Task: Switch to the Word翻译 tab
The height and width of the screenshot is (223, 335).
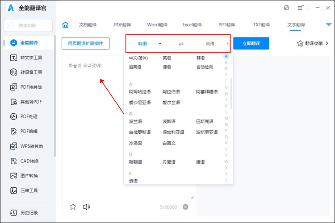Action: pos(157,25)
